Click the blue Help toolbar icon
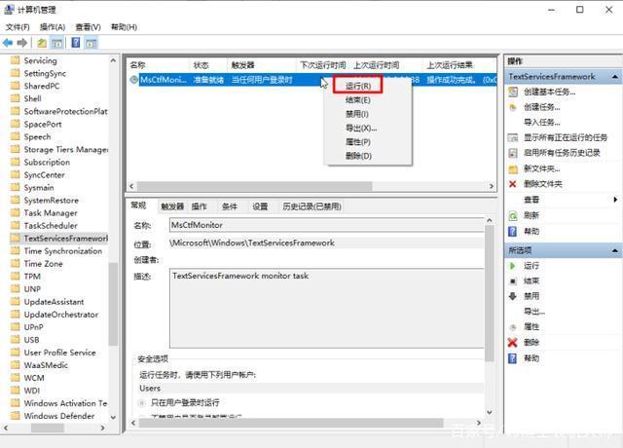623x448 pixels. 76,43
